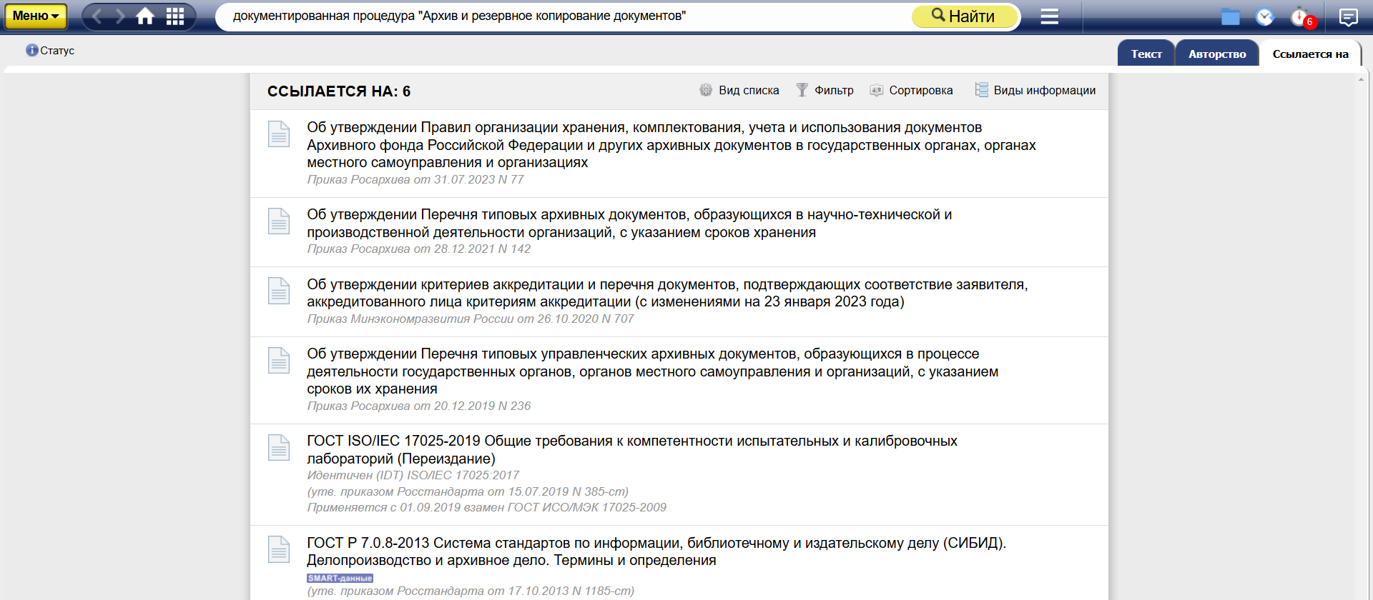Open Перечня типовых архивных документов научно-технической link
The height and width of the screenshot is (600, 1373).
click(629, 224)
